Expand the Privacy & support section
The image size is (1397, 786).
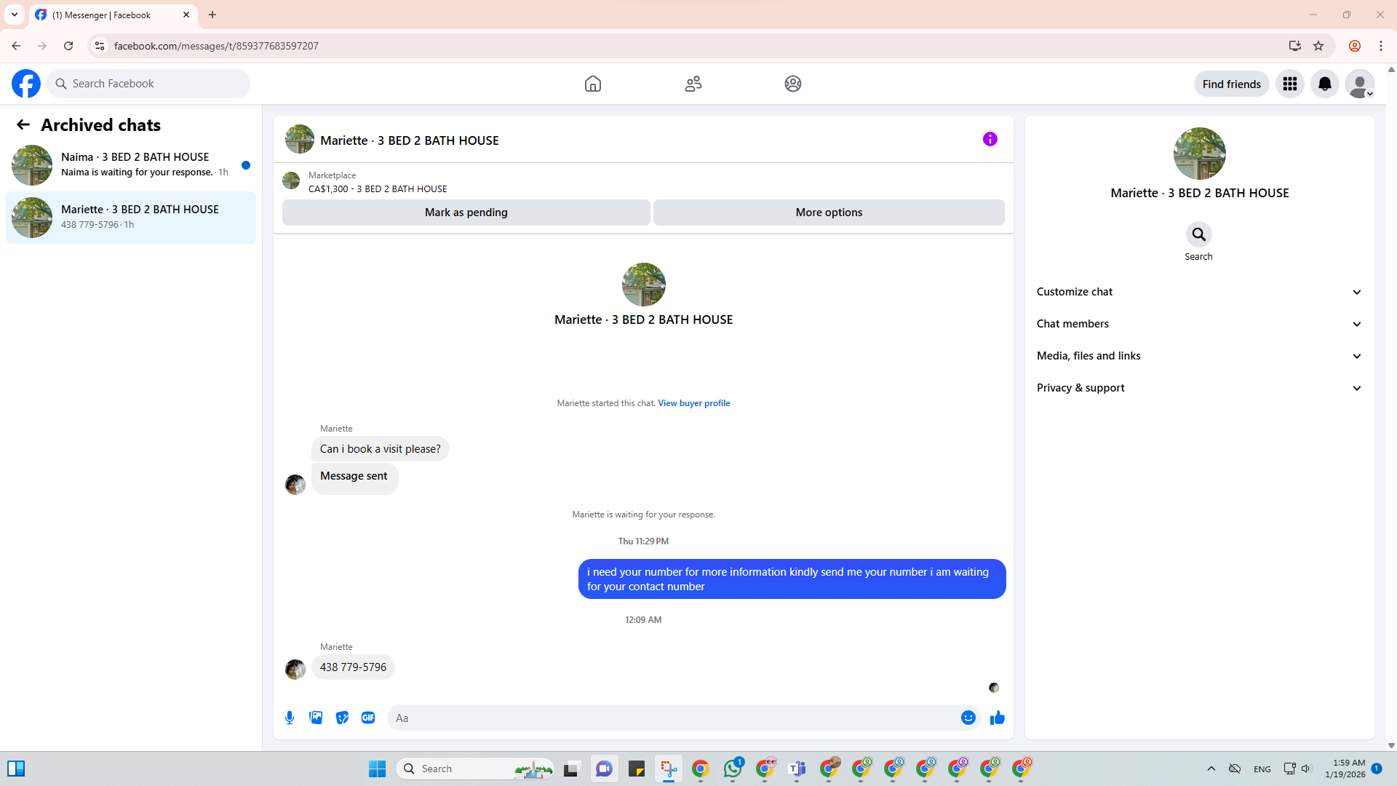tap(1199, 388)
